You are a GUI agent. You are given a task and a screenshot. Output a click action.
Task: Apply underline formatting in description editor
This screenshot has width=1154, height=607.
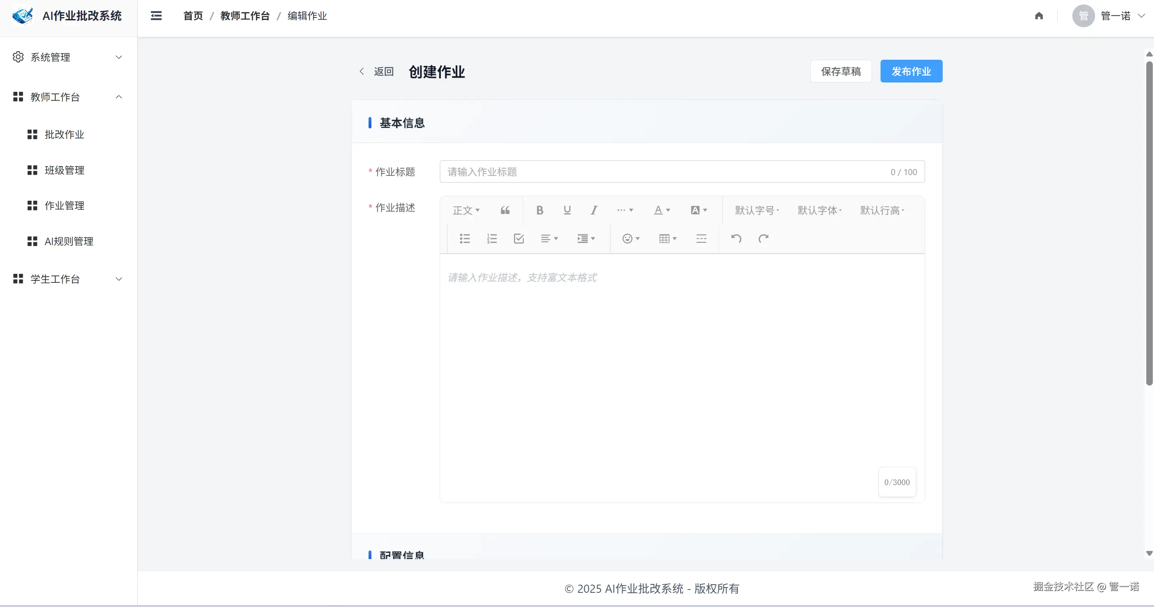click(x=567, y=210)
